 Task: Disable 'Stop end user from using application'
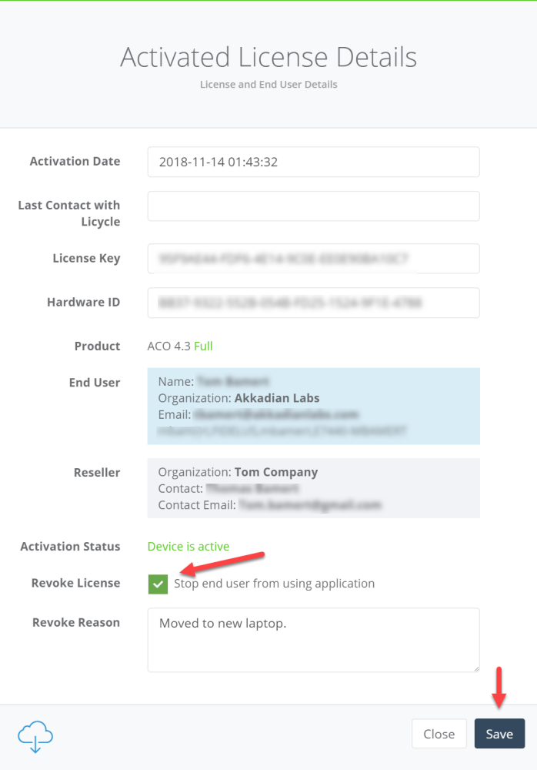tap(158, 584)
